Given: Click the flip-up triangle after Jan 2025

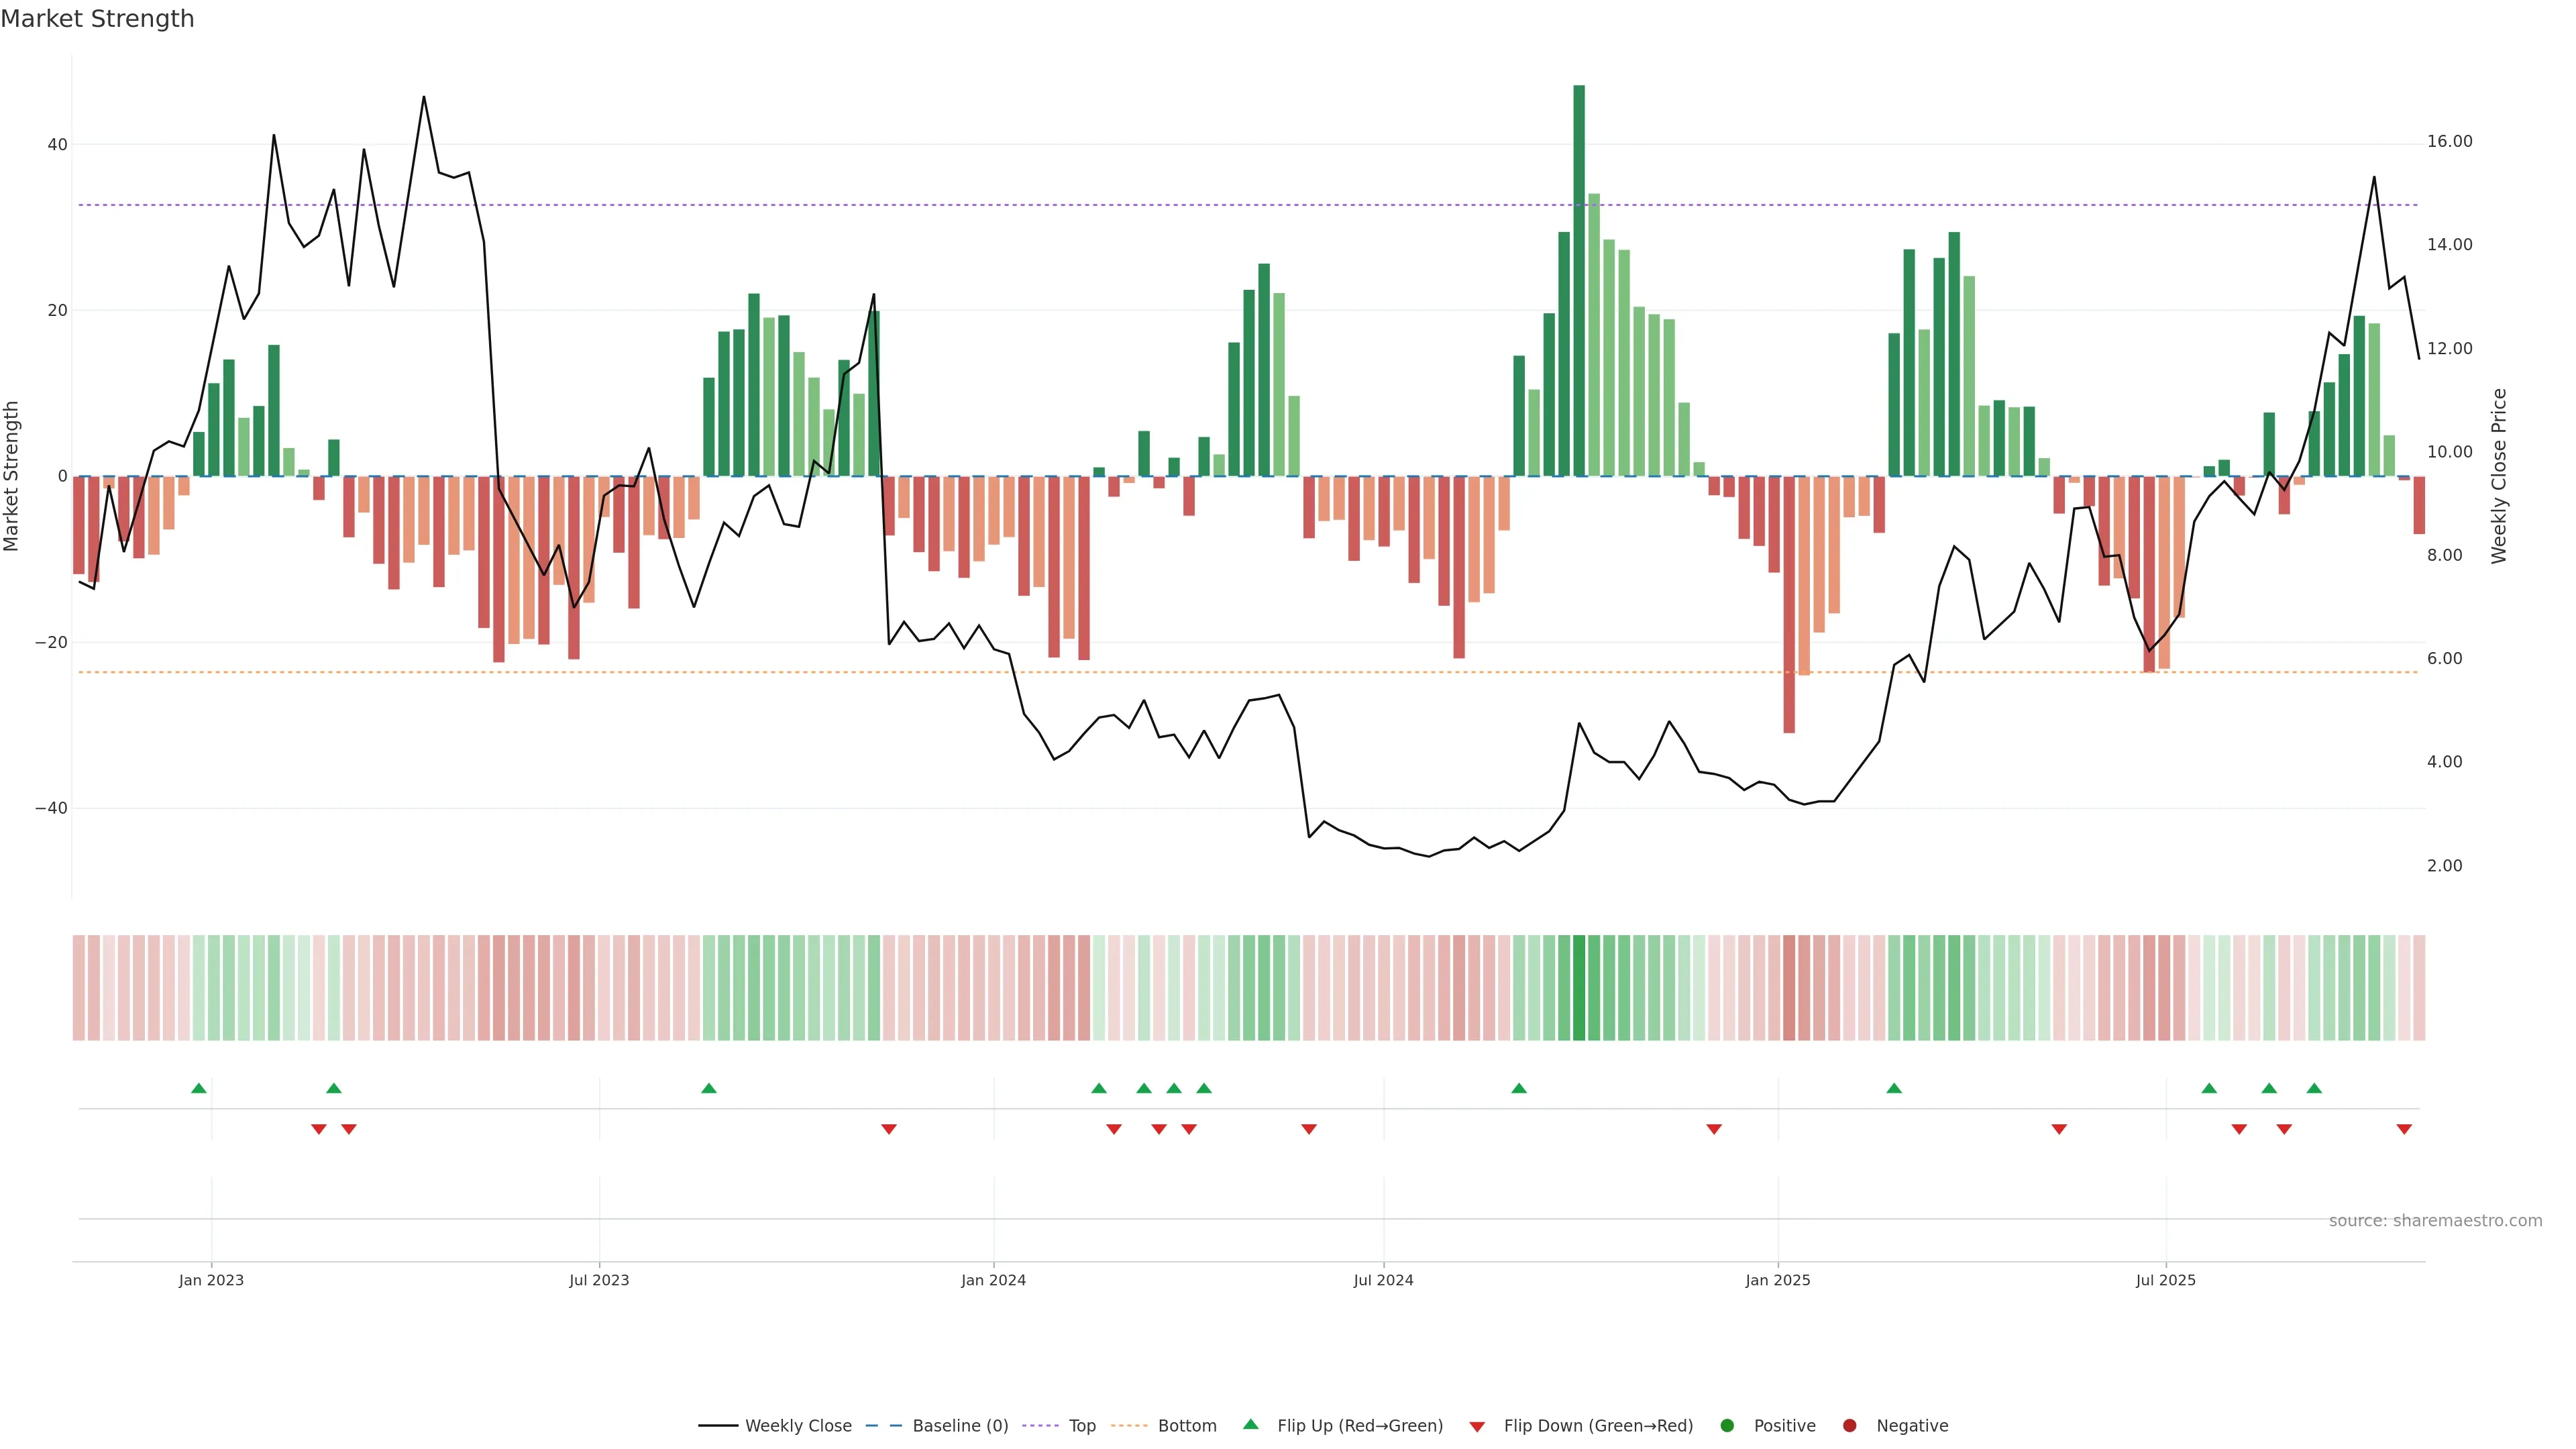Looking at the screenshot, I should click(1894, 1088).
